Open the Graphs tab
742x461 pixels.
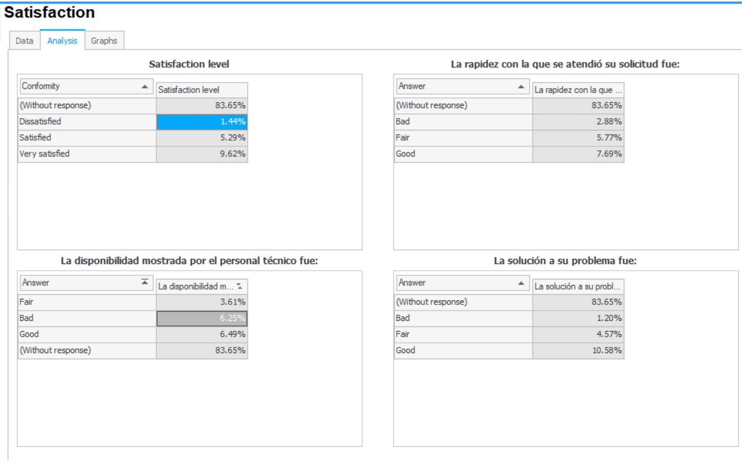tap(104, 41)
